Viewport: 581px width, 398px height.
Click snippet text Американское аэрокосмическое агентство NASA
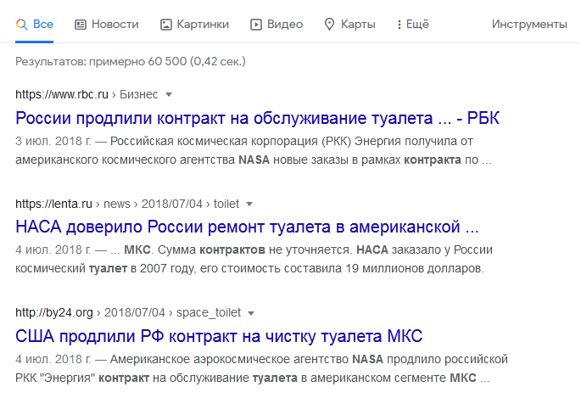pyautogui.click(x=247, y=360)
